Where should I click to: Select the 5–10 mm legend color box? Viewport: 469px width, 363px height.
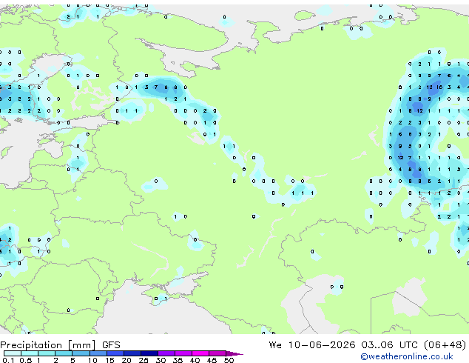81,353
